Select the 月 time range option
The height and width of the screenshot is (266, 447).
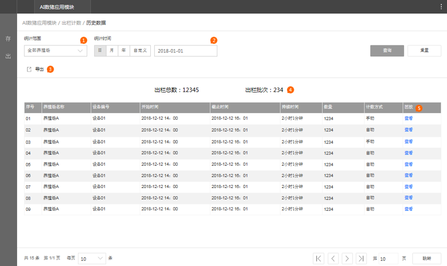111,51
